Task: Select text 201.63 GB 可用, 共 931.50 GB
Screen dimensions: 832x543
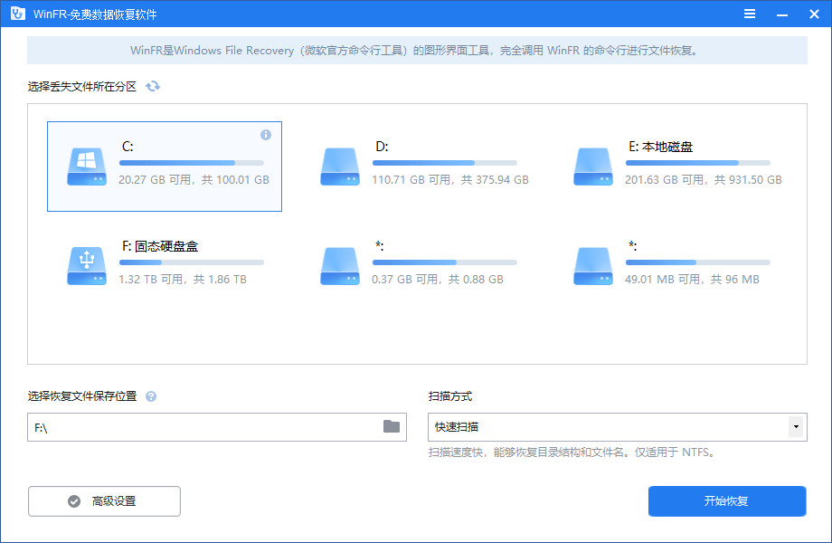Action: click(703, 180)
